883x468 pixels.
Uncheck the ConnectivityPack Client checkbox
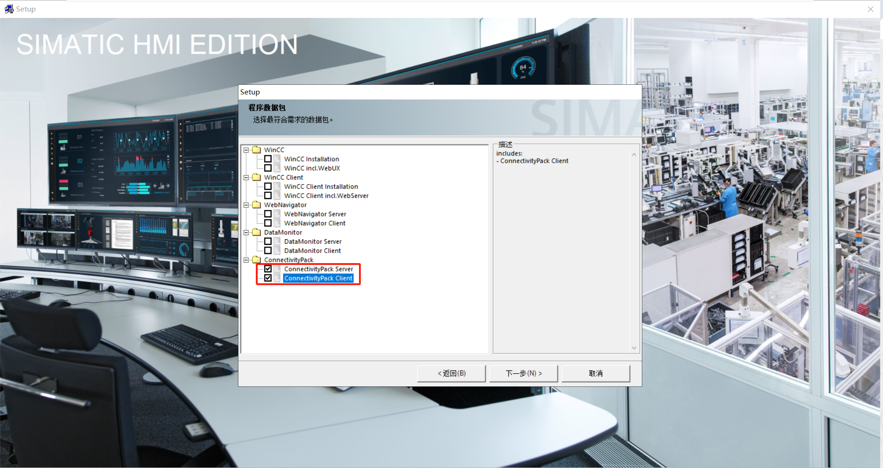pyautogui.click(x=268, y=278)
